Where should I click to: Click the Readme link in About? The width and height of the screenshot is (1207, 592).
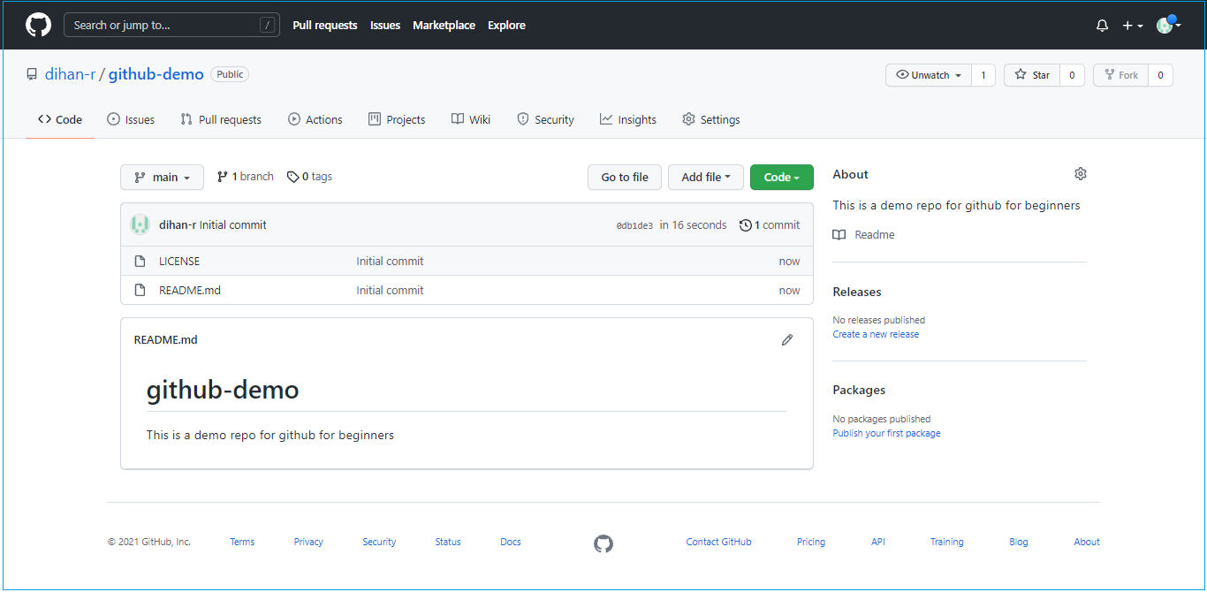(x=863, y=235)
